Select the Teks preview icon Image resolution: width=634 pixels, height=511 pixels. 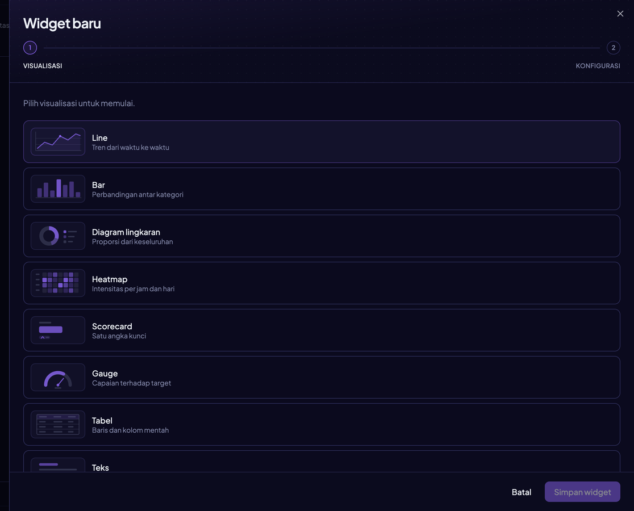pos(58,465)
